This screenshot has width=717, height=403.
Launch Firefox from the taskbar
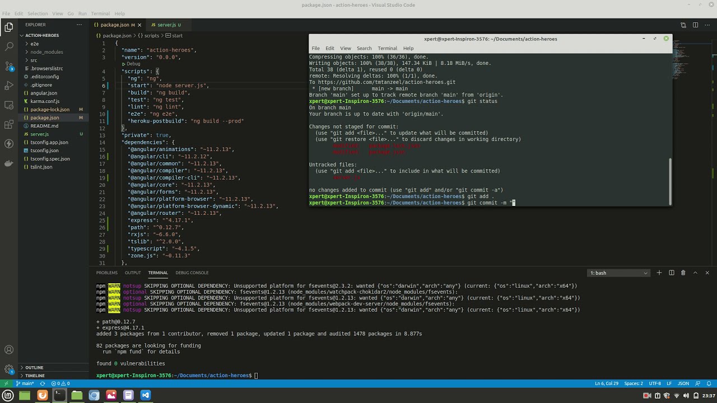pyautogui.click(x=42, y=395)
